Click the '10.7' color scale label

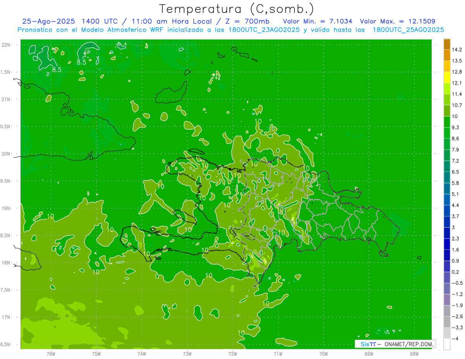[x=457, y=105]
